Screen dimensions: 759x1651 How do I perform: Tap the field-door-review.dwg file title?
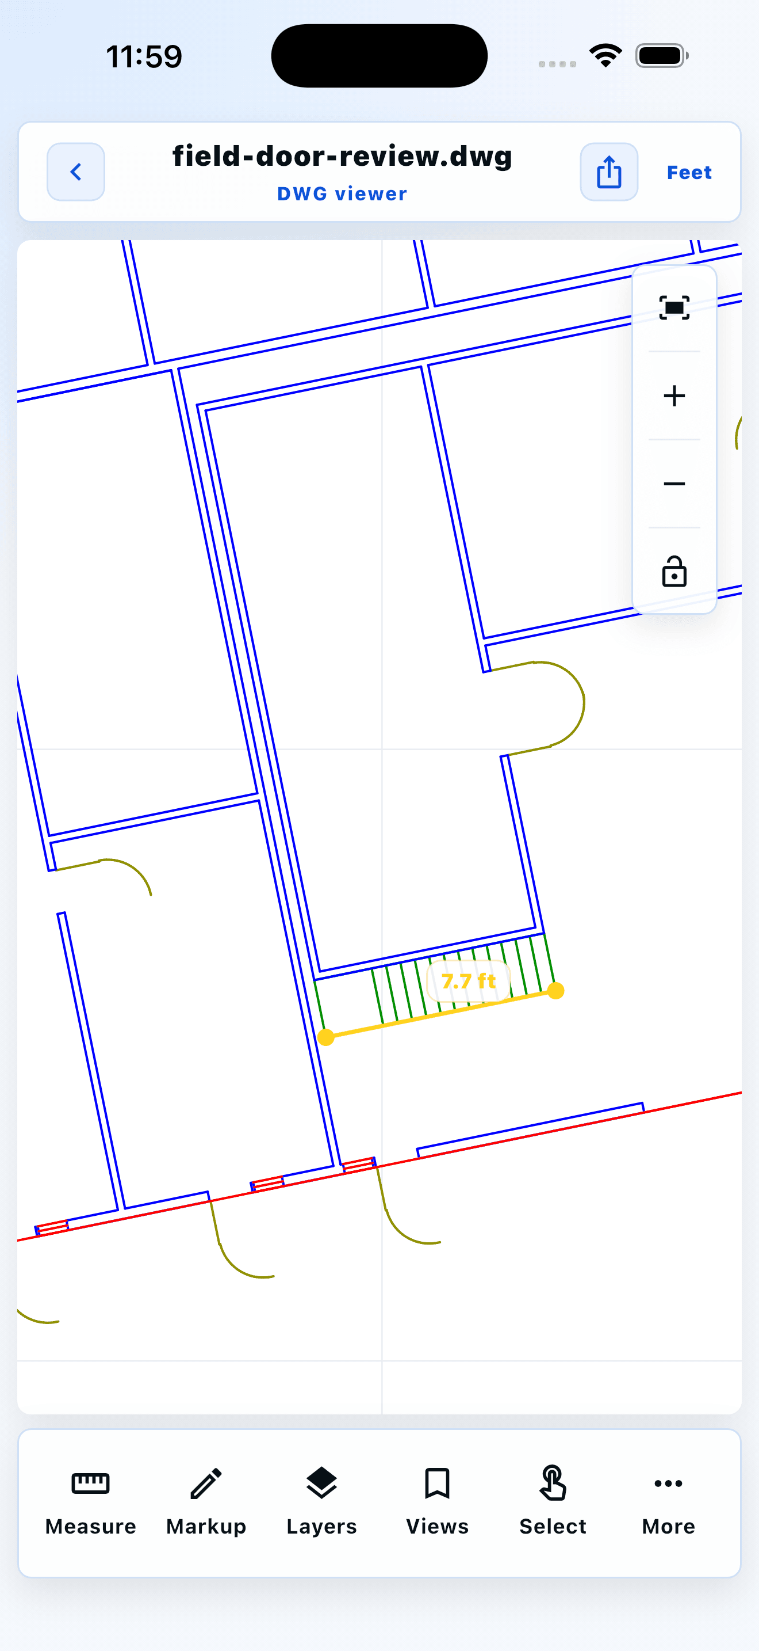pos(342,156)
